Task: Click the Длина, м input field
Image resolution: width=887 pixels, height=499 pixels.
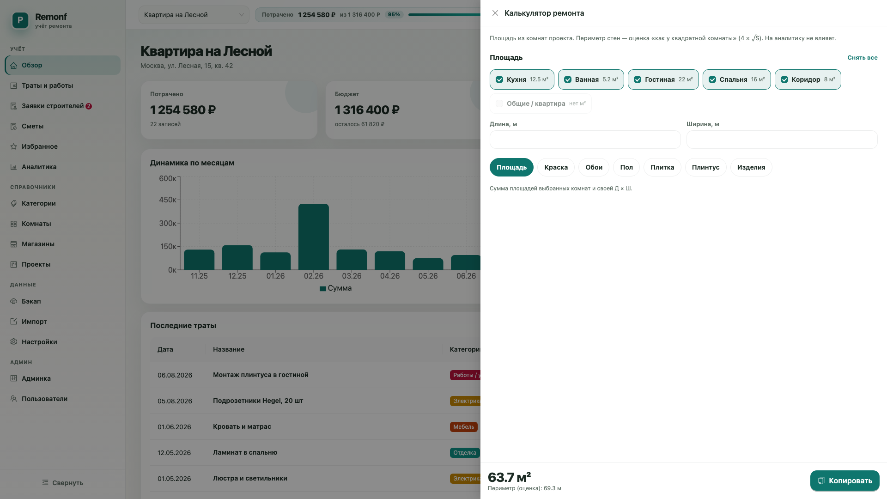Action: (x=585, y=140)
